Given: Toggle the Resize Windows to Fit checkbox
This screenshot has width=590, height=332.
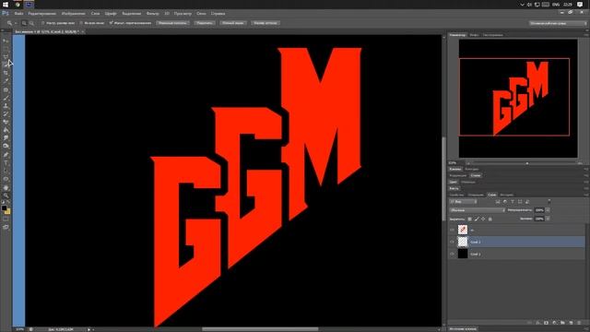Looking at the screenshot, I should (x=43, y=23).
